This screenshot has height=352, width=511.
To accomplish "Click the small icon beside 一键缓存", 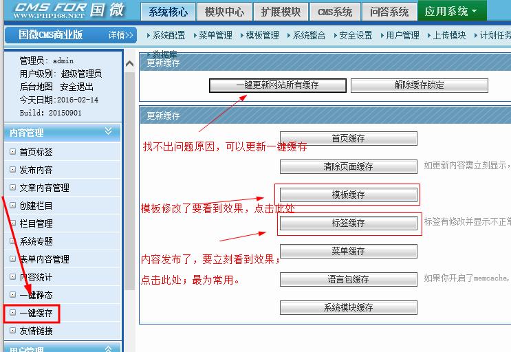I will pos(12,313).
